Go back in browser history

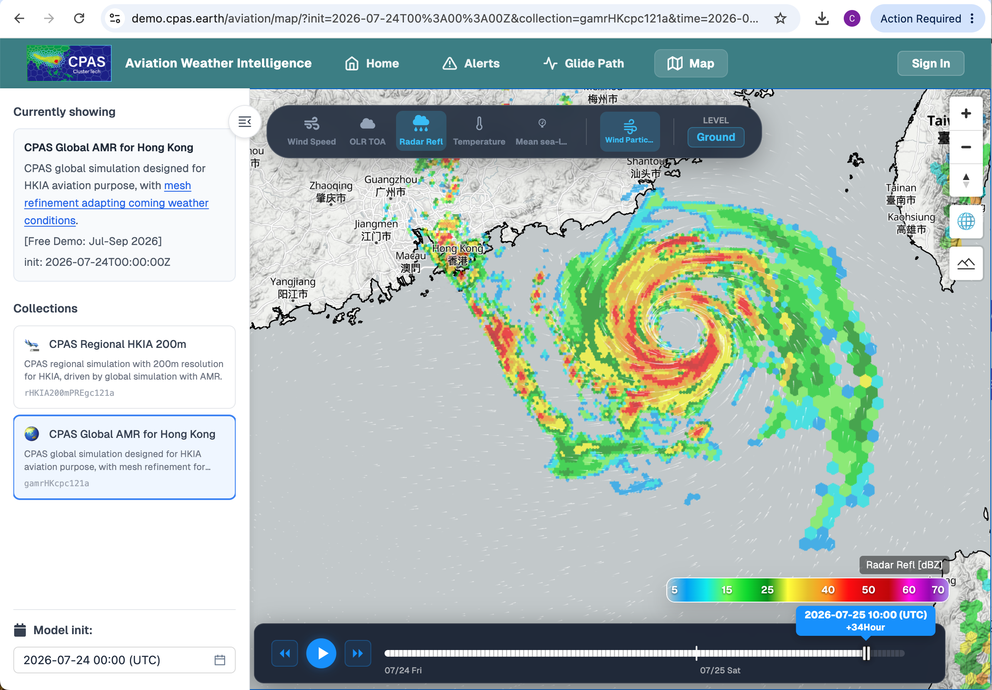pos(20,19)
